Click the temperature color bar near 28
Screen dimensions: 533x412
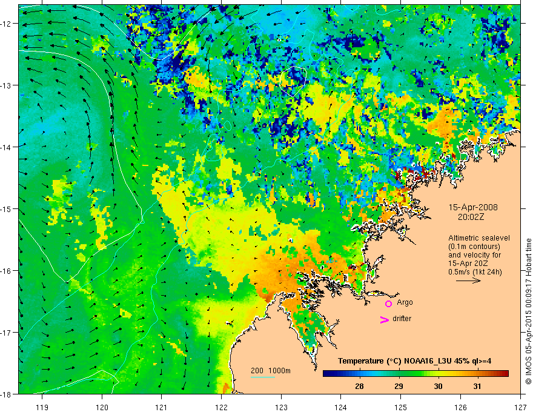point(359,374)
